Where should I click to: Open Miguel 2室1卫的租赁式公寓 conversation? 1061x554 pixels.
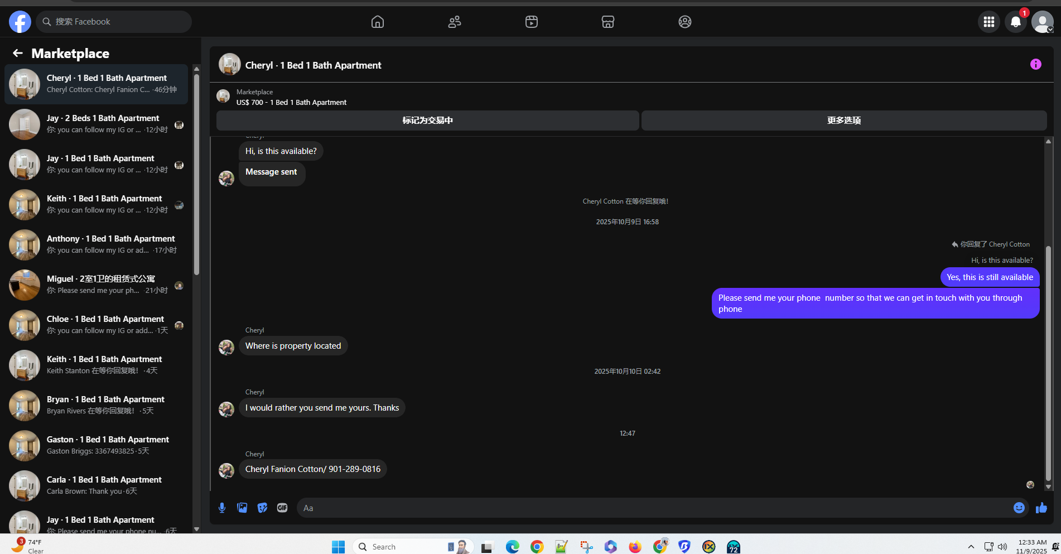[x=96, y=285]
